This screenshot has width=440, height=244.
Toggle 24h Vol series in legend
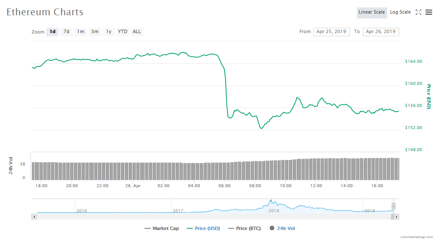pos(282,228)
